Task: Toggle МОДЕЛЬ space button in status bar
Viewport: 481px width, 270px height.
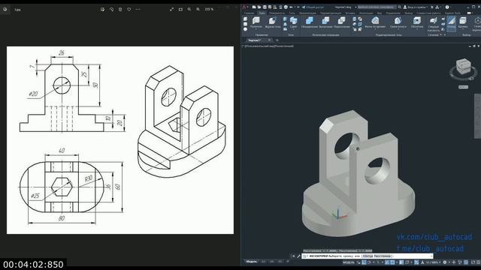Action: (349, 262)
